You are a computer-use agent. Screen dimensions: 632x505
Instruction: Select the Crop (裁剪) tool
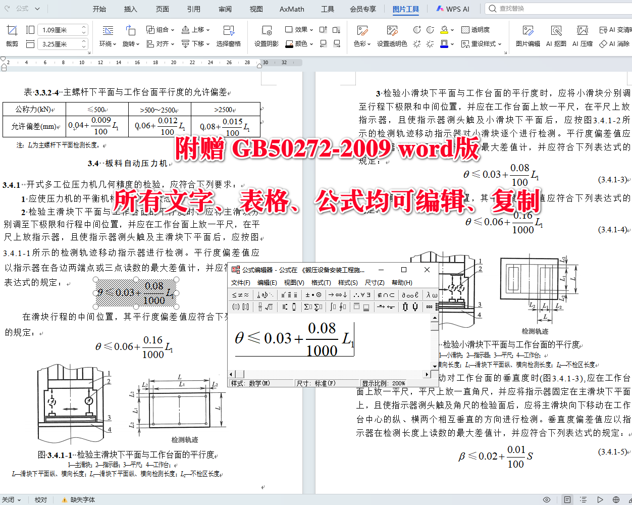tap(12, 36)
